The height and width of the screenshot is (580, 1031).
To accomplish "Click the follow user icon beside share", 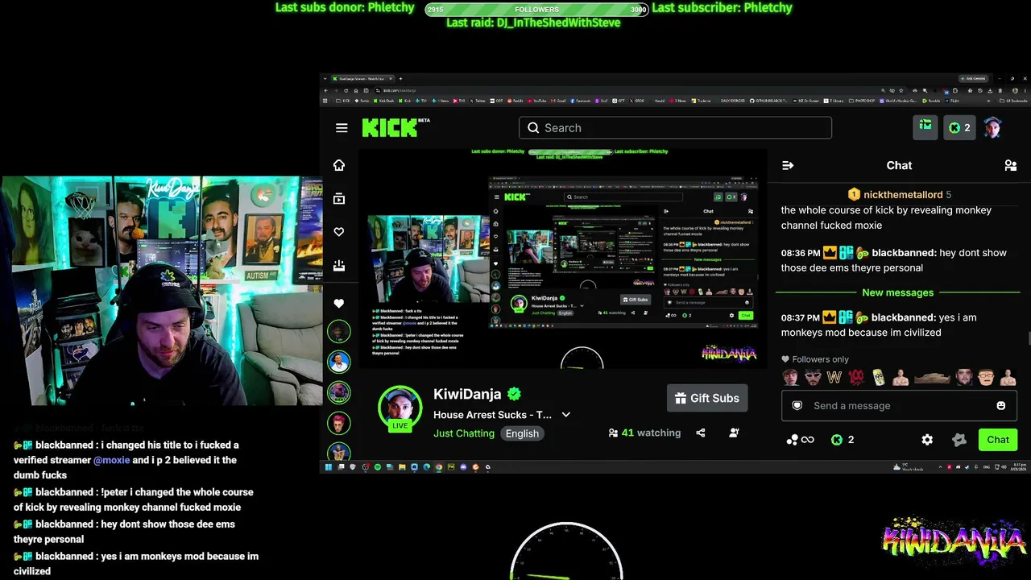I will click(x=734, y=433).
